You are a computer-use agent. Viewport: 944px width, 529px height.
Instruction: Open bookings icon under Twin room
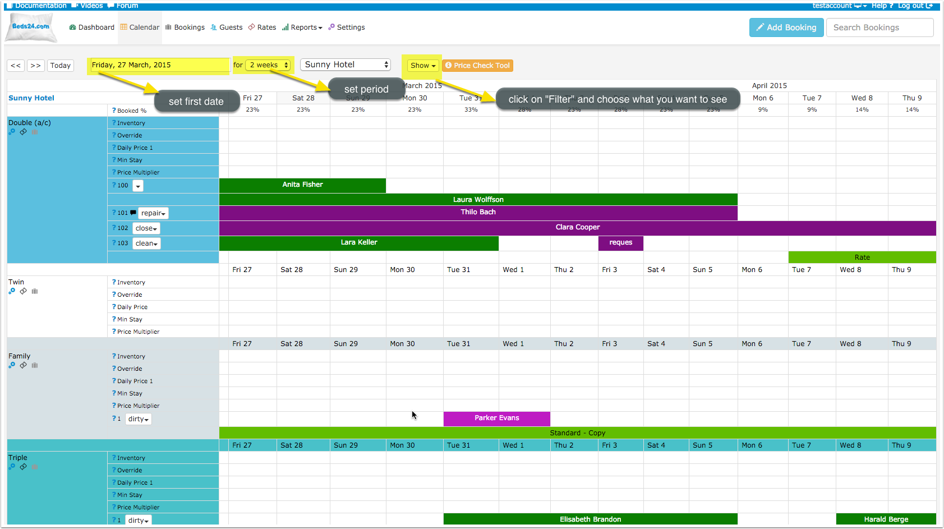coord(35,291)
